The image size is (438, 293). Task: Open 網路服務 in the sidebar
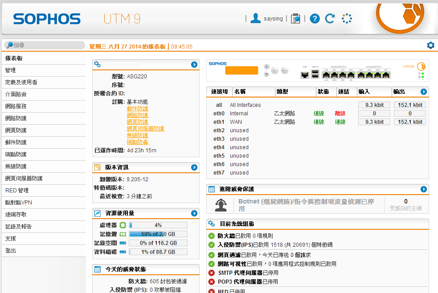[x=44, y=106]
